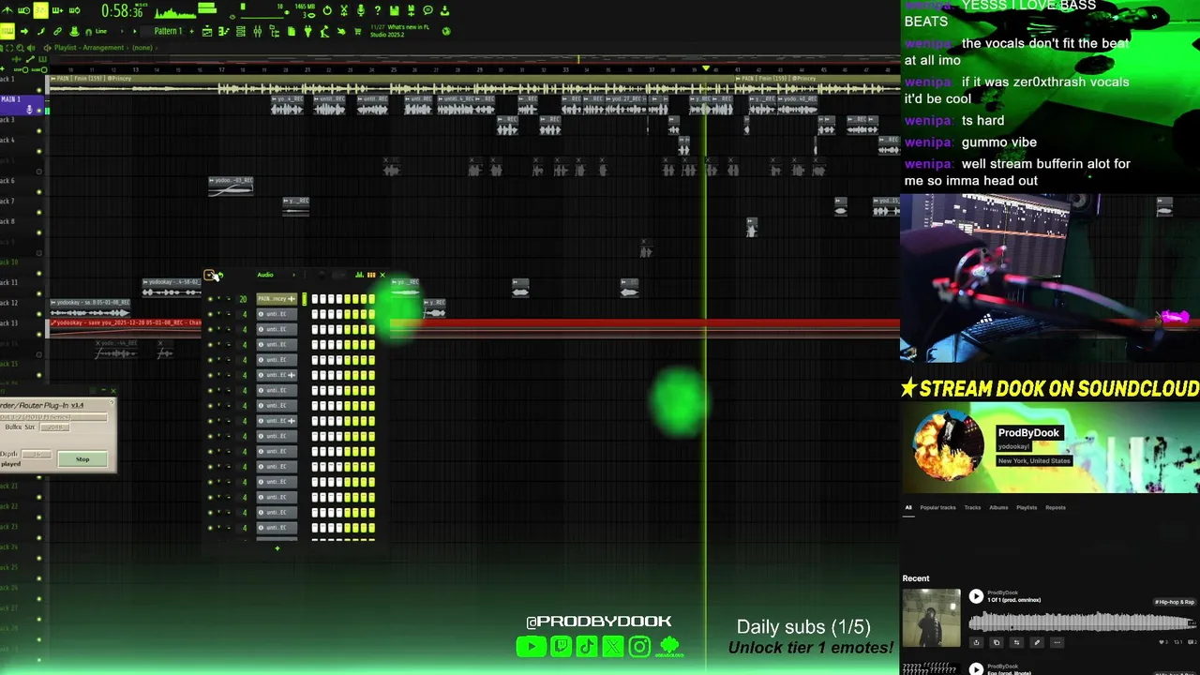Viewport: 1200px width, 675px height.
Task: Click the playhead marker on the timeline ruler
Action: point(706,68)
